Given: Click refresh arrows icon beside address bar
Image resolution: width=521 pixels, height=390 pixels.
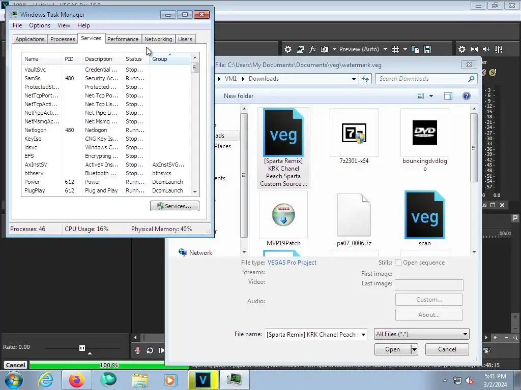Looking at the screenshot, I should 365,79.
